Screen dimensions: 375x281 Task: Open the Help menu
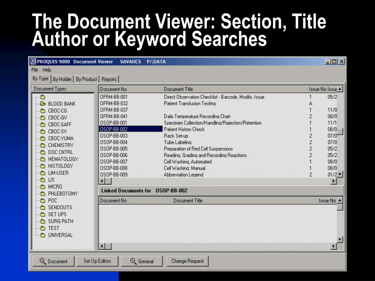tap(47, 70)
